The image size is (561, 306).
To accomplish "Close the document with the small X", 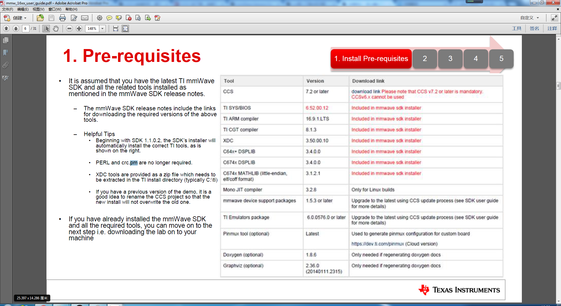I will coord(558,9).
